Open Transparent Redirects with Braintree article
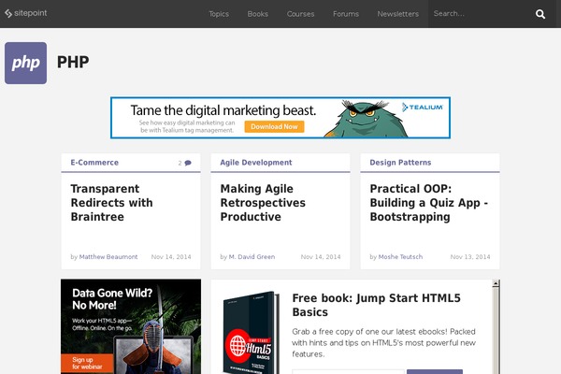This screenshot has height=374, width=561. (x=111, y=203)
